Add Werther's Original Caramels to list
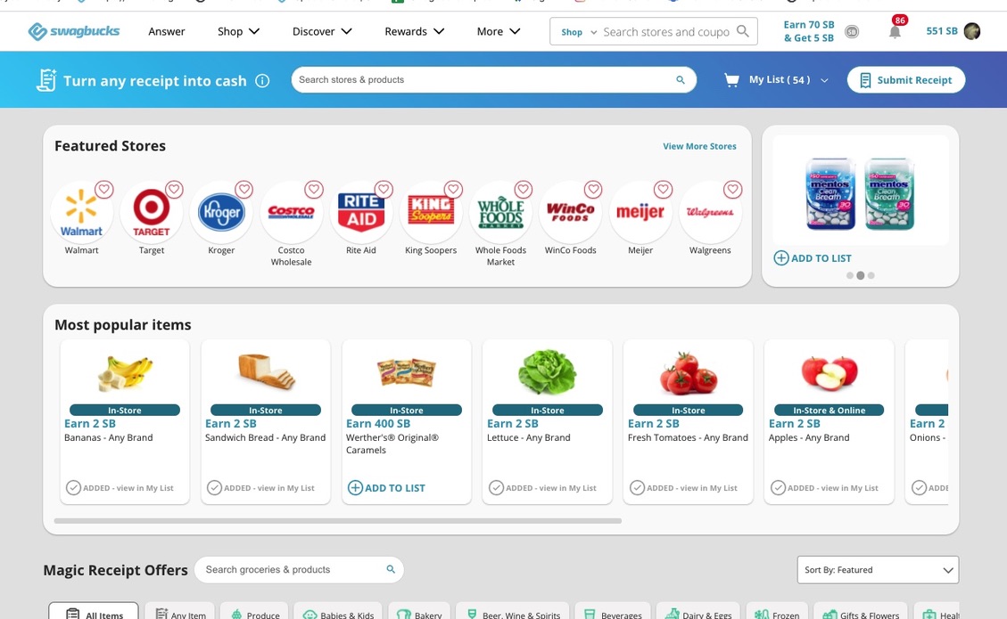This screenshot has height=619, width=1007. point(386,488)
